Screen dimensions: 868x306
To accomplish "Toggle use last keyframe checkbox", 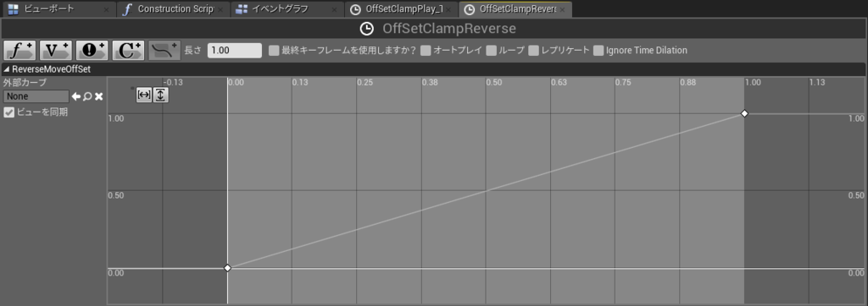I will (x=274, y=50).
